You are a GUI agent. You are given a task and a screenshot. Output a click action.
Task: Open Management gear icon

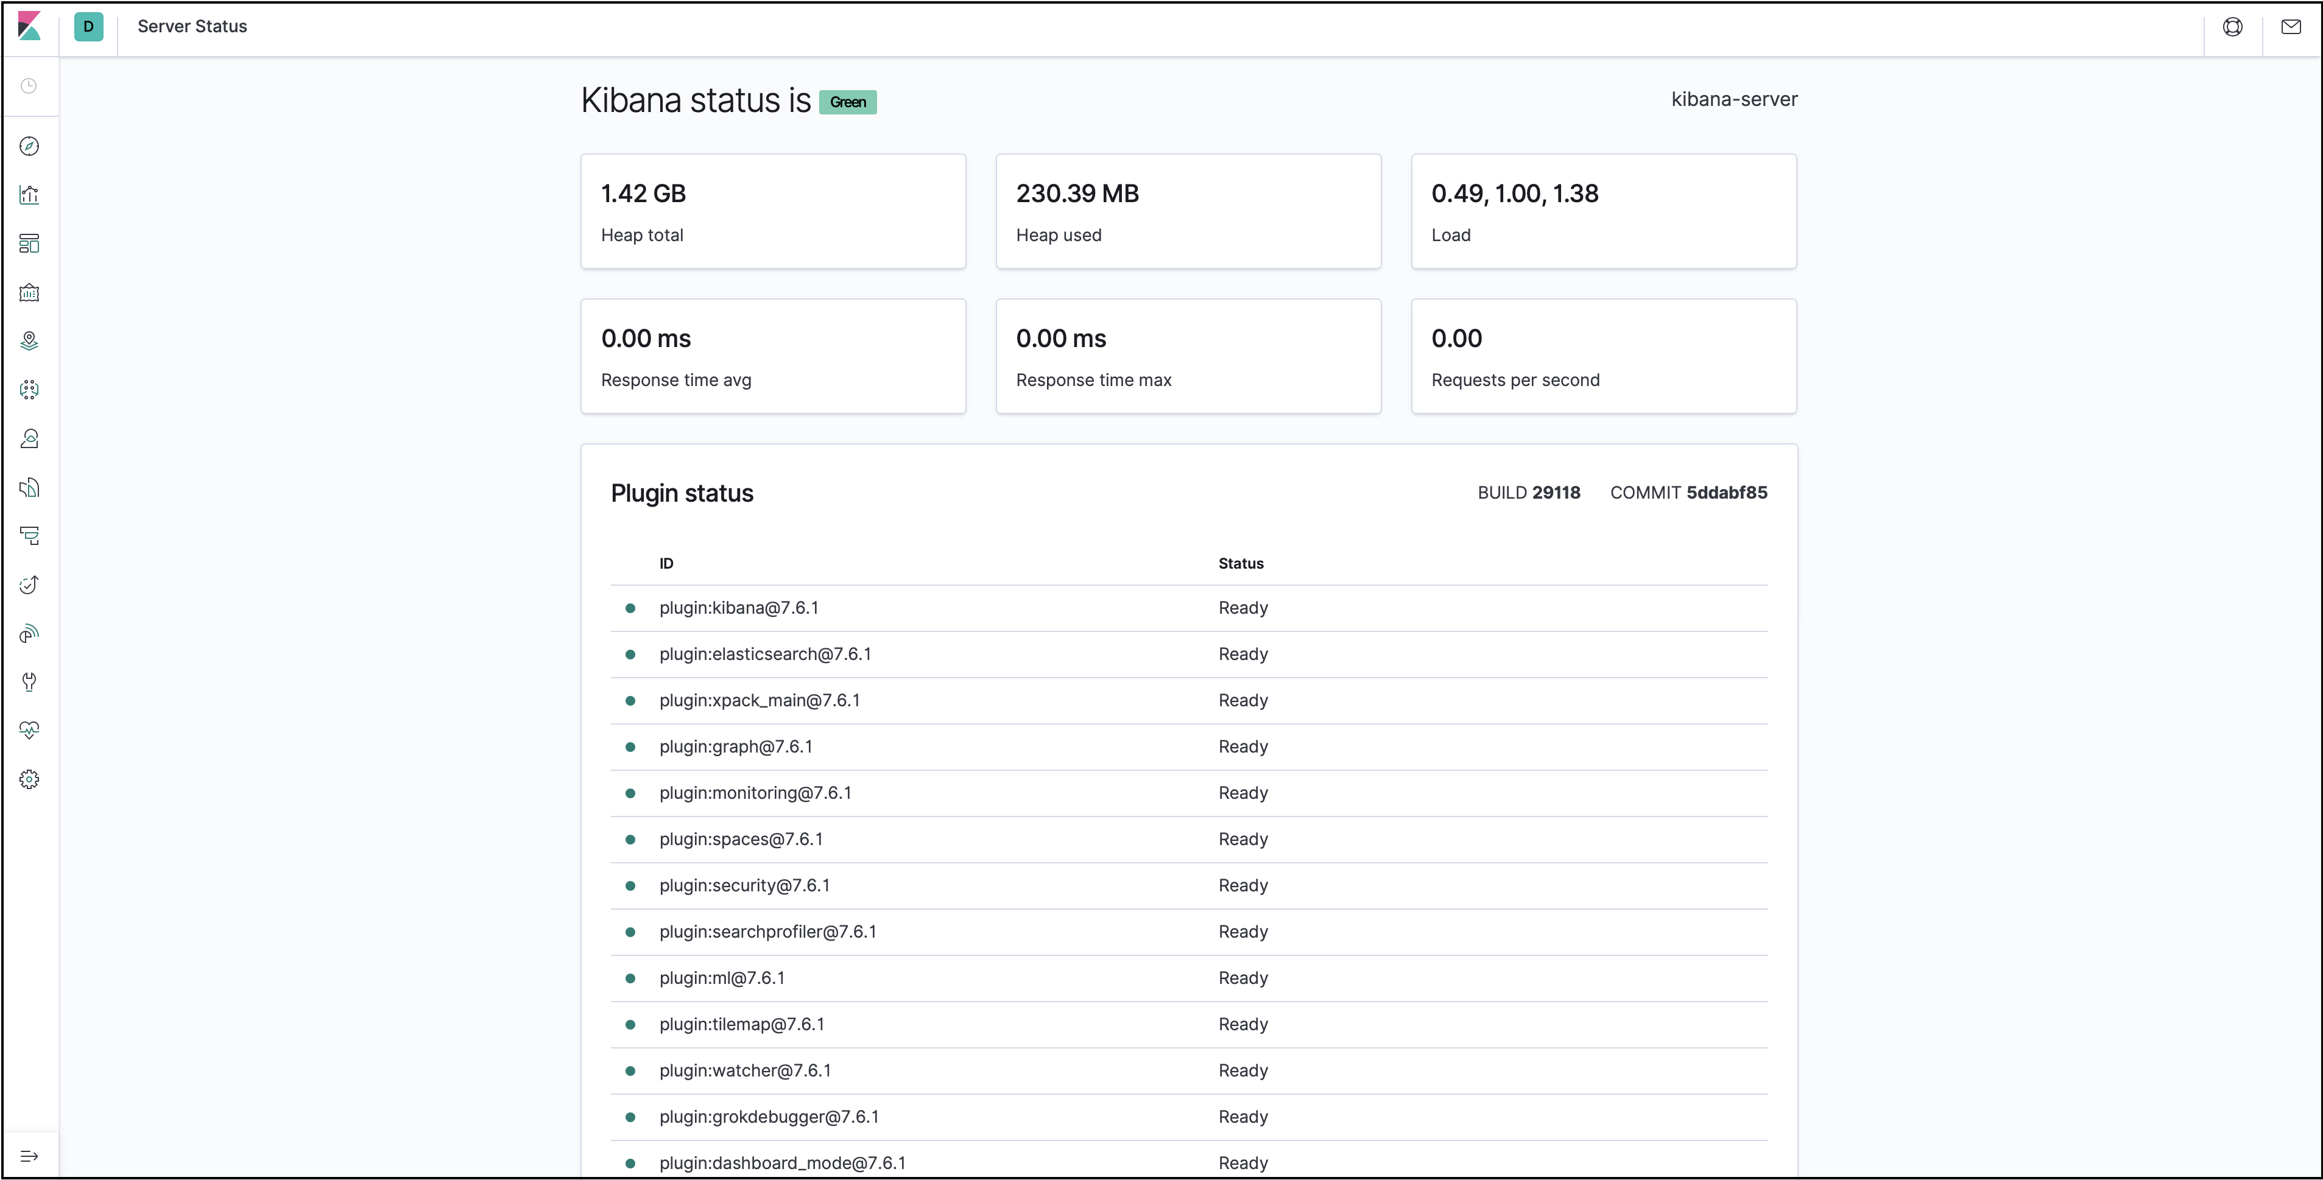[29, 779]
